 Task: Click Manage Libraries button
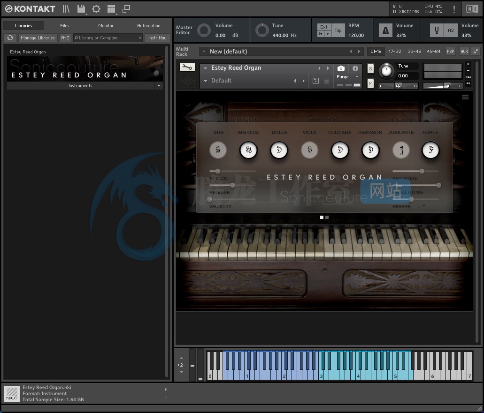[x=38, y=38]
